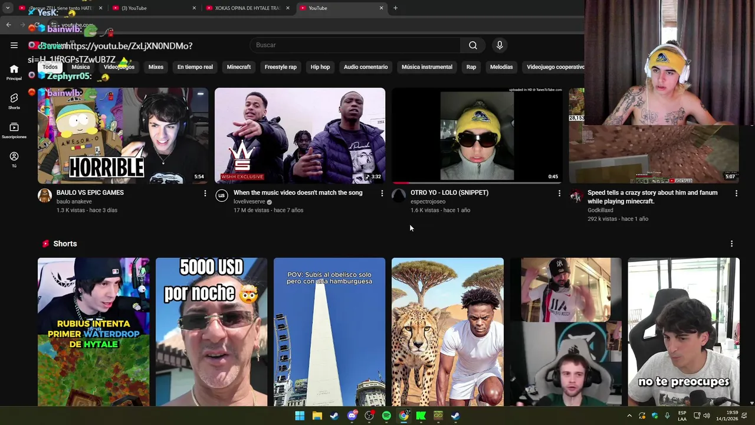Open 'no te preocupes' short
The height and width of the screenshot is (425, 755).
(x=684, y=332)
